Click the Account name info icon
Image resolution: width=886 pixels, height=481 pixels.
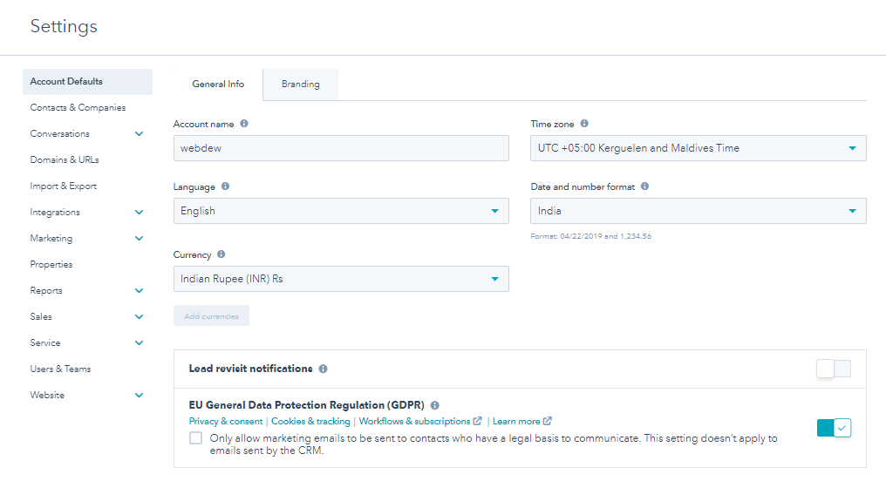click(244, 124)
